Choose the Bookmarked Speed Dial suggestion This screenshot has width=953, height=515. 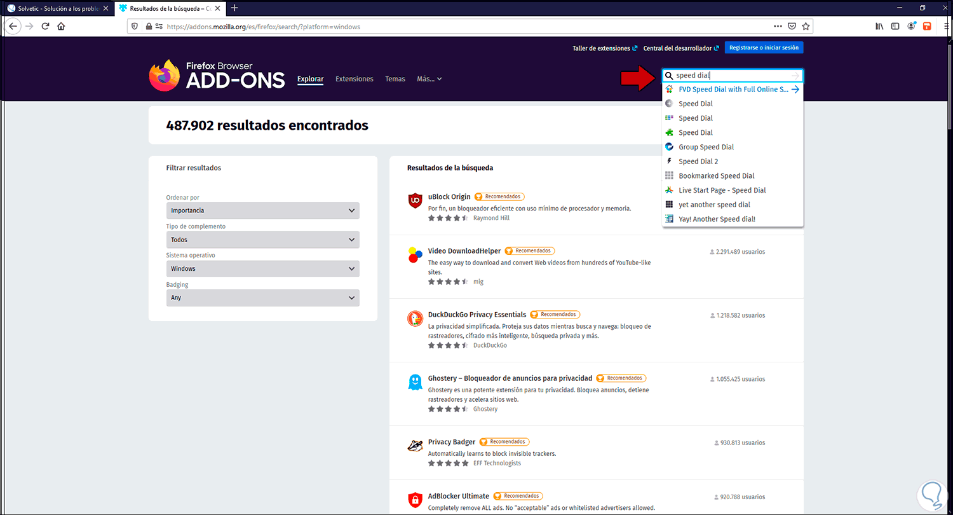tap(733, 176)
